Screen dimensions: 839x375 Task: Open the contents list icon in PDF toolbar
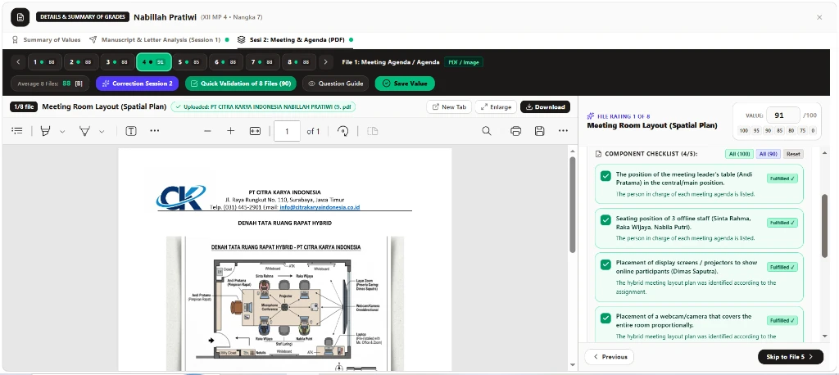tap(17, 131)
